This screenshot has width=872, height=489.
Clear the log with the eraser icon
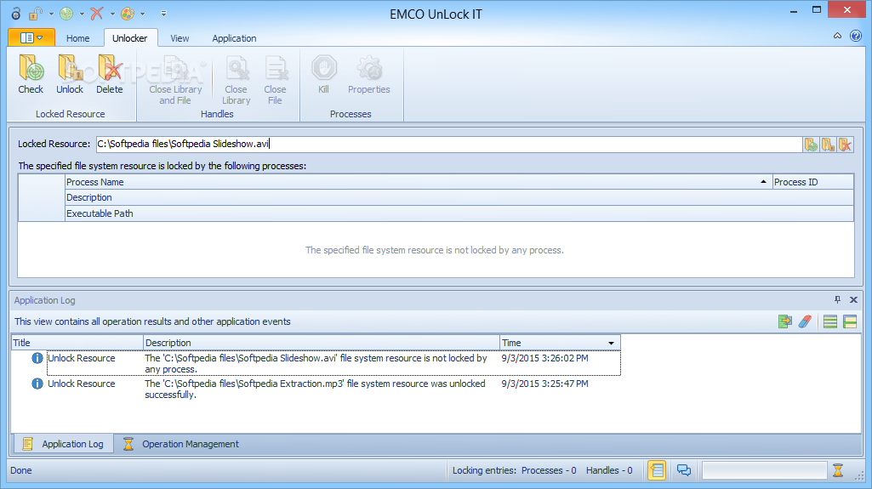coord(805,321)
